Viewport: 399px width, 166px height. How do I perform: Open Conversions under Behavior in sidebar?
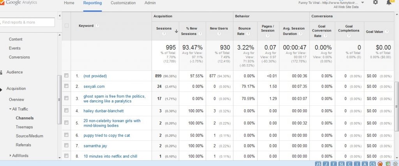pyautogui.click(x=19, y=57)
